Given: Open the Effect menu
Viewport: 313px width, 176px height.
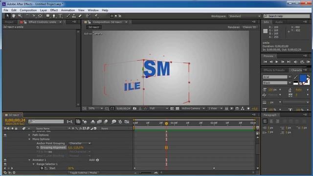Looking at the screenshot, I should [x=54, y=10].
